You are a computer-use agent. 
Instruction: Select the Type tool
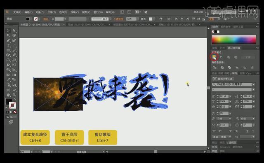coord(8,45)
